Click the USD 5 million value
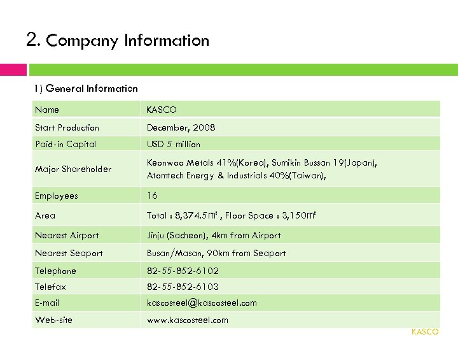The image size is (458, 344). (x=174, y=144)
